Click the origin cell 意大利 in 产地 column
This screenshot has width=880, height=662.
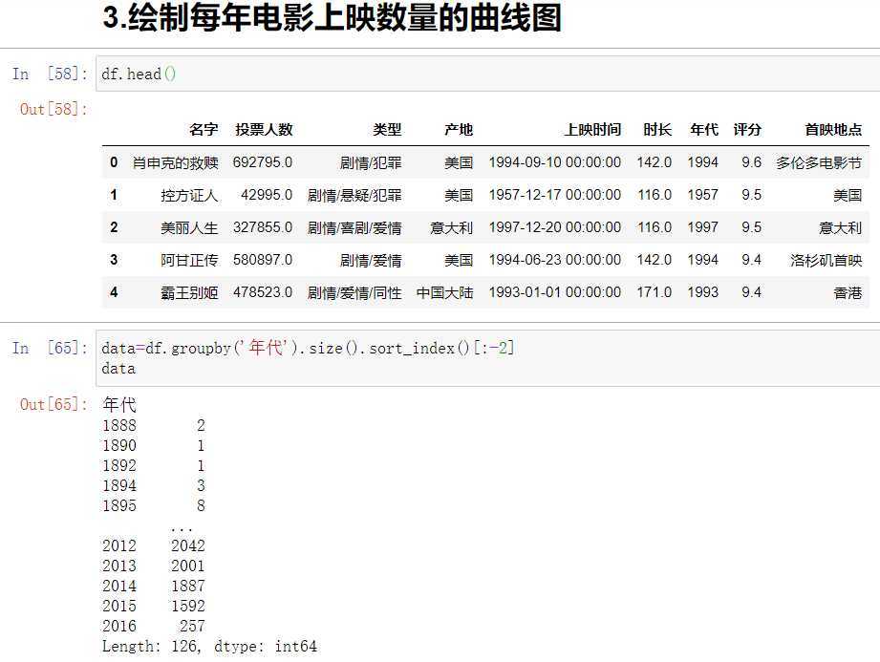click(451, 227)
